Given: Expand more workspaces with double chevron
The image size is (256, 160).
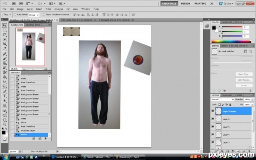Looking at the screenshot, I should [212, 3].
